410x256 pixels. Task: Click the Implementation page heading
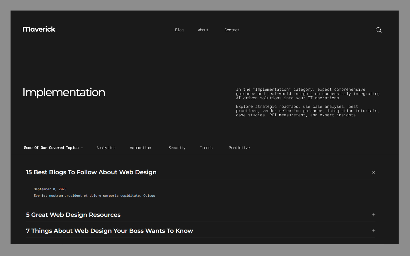tap(64, 92)
